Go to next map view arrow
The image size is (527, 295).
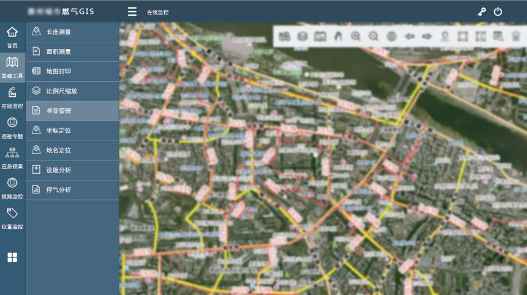click(x=427, y=36)
